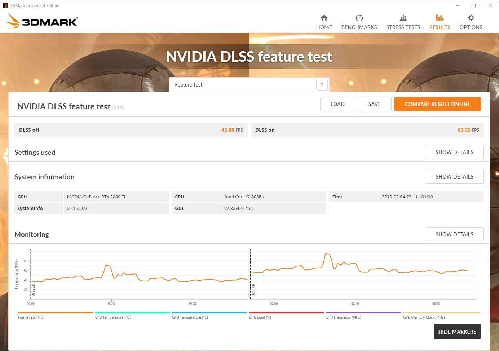Click the GUI v2.8.6427 s64 value

pos(274,208)
